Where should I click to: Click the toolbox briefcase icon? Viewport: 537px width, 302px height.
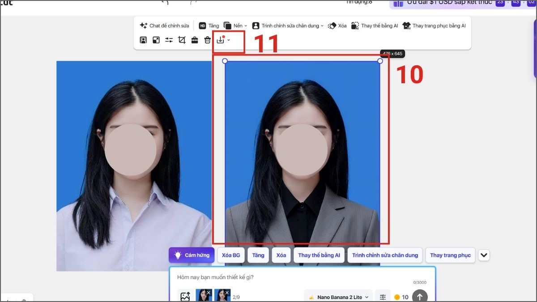pos(195,40)
